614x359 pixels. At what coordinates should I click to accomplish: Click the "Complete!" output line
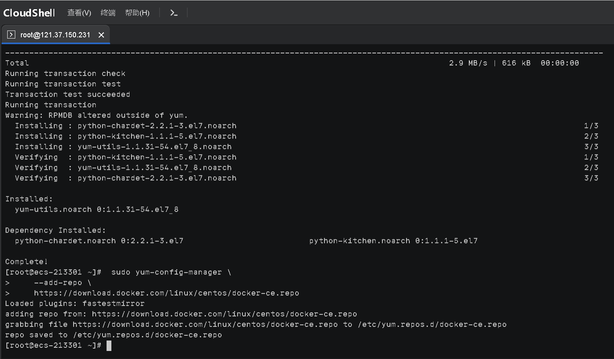pyautogui.click(x=27, y=262)
